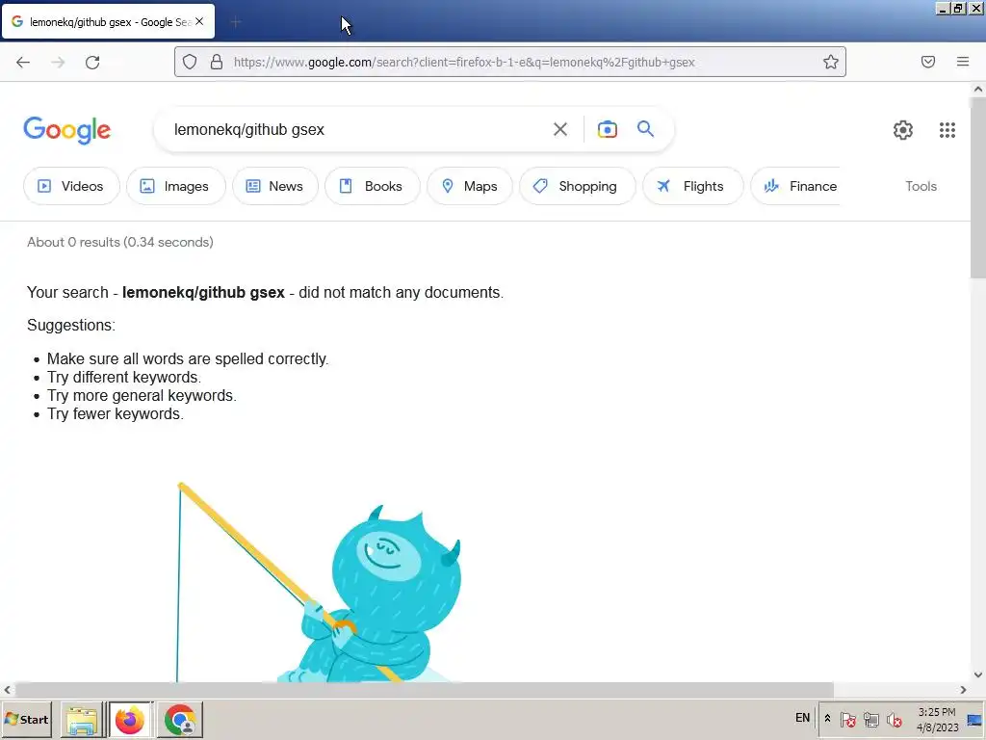Switch to the Maps filter
986x740 pixels.
pyautogui.click(x=470, y=186)
